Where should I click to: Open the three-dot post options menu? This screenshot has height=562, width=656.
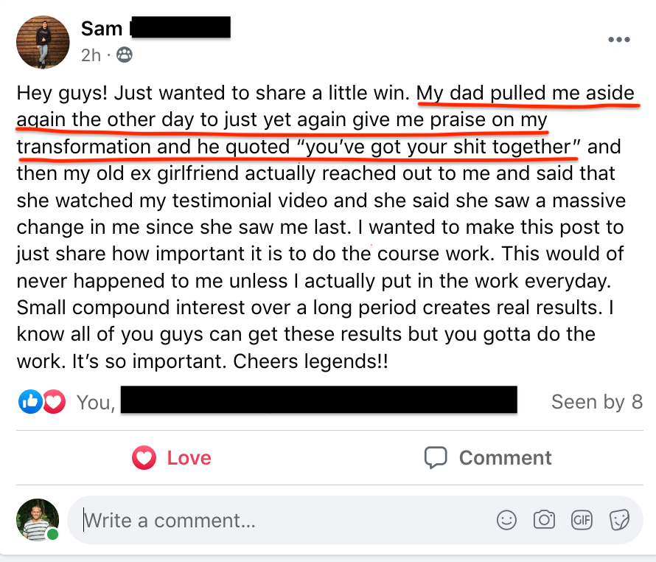pos(618,40)
